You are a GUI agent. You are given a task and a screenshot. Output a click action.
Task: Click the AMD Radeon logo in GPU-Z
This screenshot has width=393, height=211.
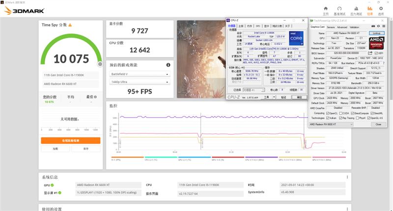coord(376,43)
